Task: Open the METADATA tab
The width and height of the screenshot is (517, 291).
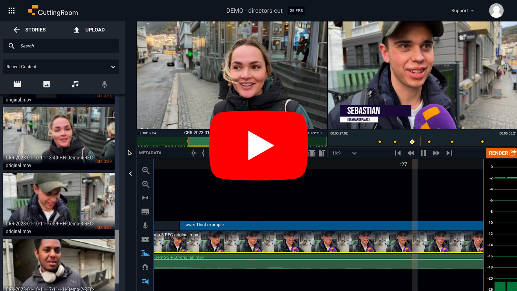Action: pos(150,153)
